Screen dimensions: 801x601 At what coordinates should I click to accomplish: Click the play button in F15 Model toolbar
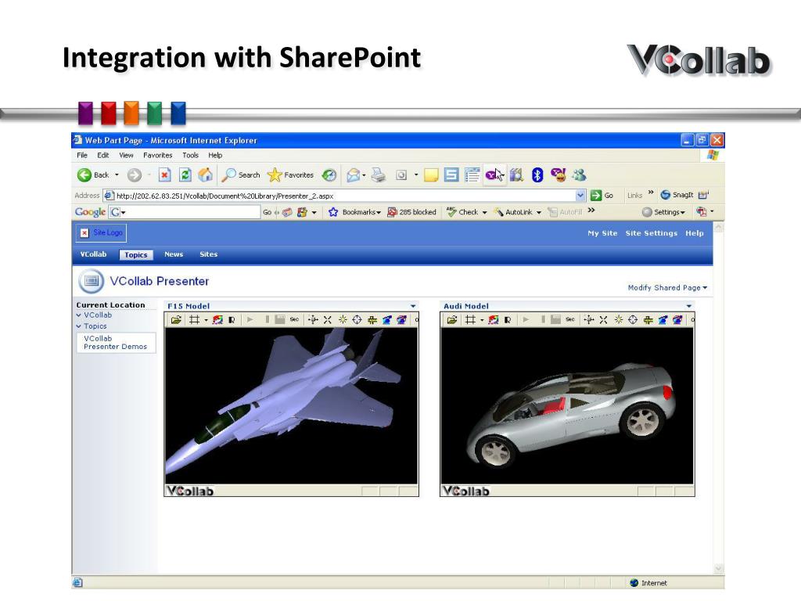click(250, 320)
